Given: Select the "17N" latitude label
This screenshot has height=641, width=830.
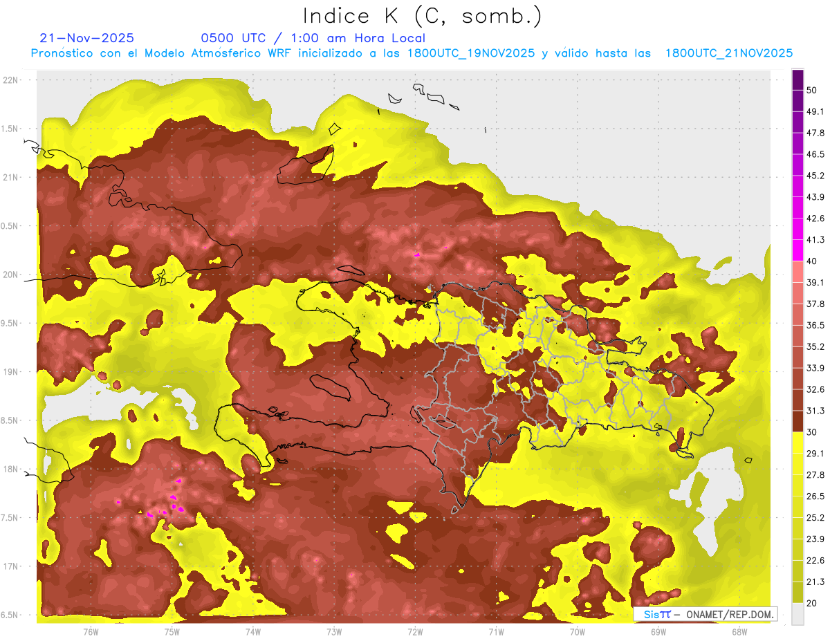Looking at the screenshot, I should [x=11, y=566].
